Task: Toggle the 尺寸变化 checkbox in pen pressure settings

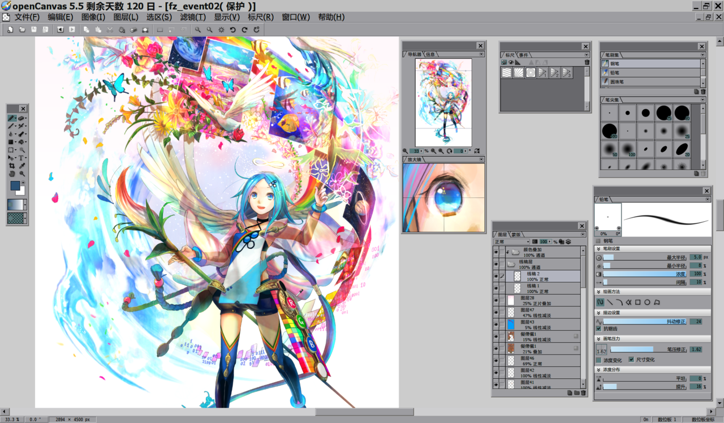Action: pos(631,360)
